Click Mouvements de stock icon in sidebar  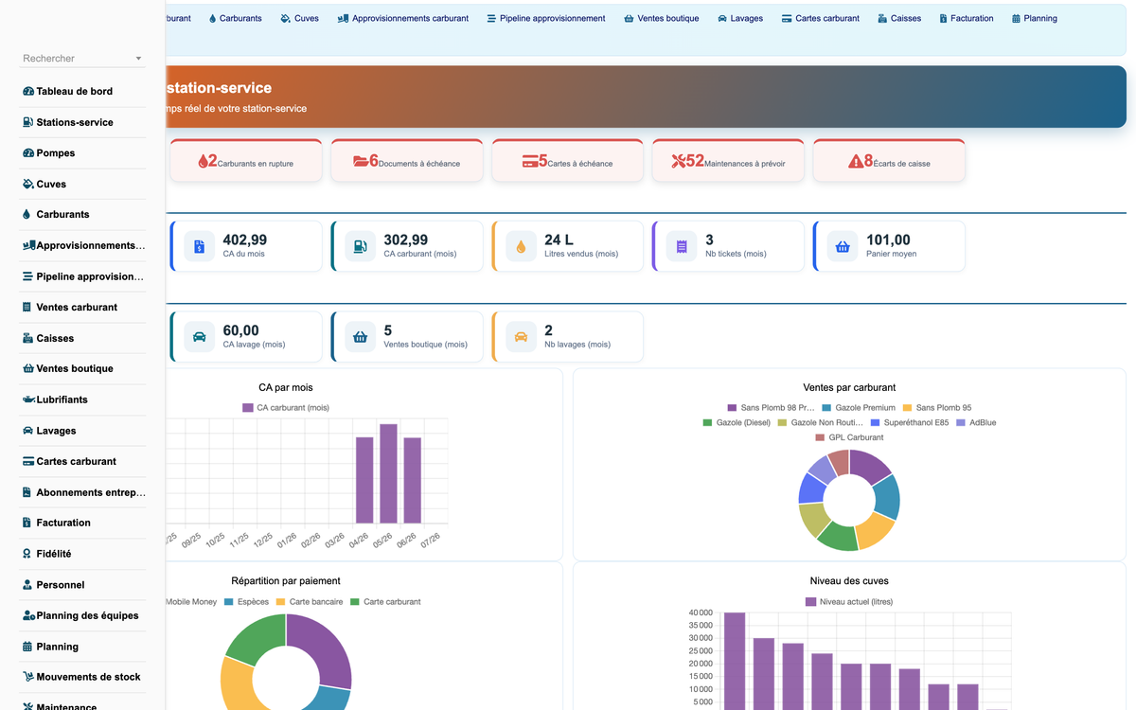click(27, 677)
